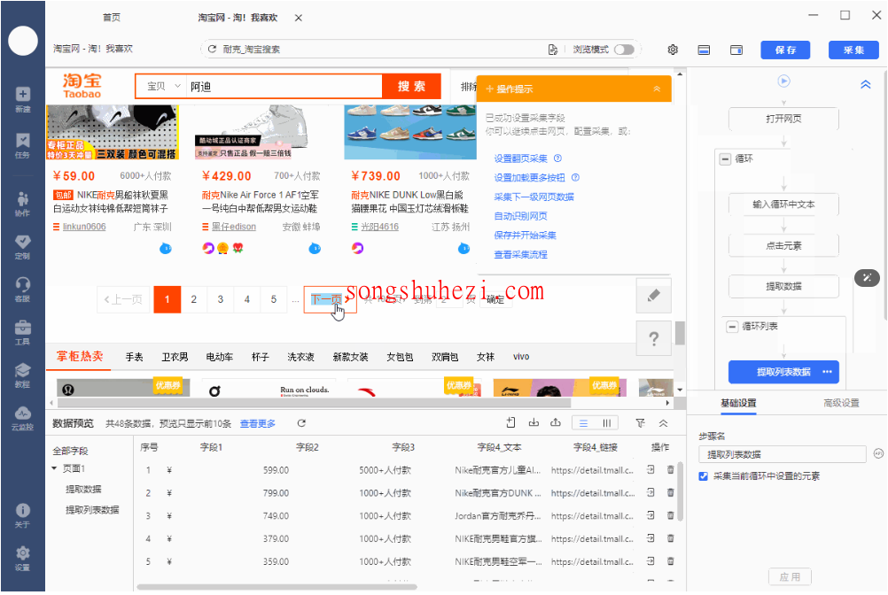Select the 点击元素 flow step
The image size is (888, 595).
click(783, 245)
